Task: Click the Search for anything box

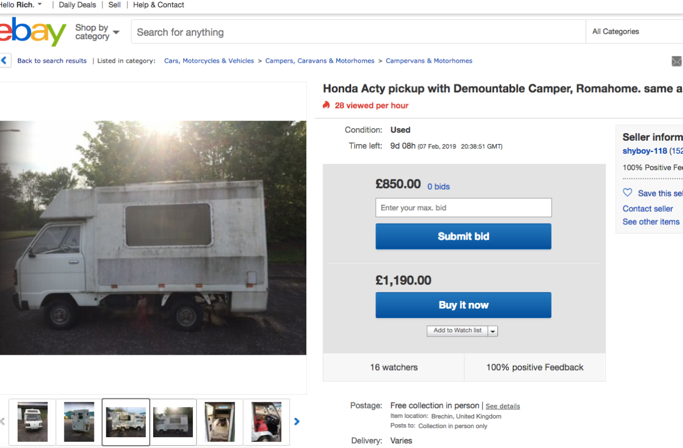Action: point(359,32)
